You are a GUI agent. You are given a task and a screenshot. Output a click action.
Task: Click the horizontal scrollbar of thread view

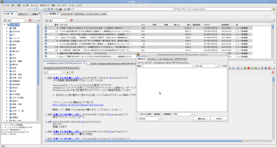144,141
